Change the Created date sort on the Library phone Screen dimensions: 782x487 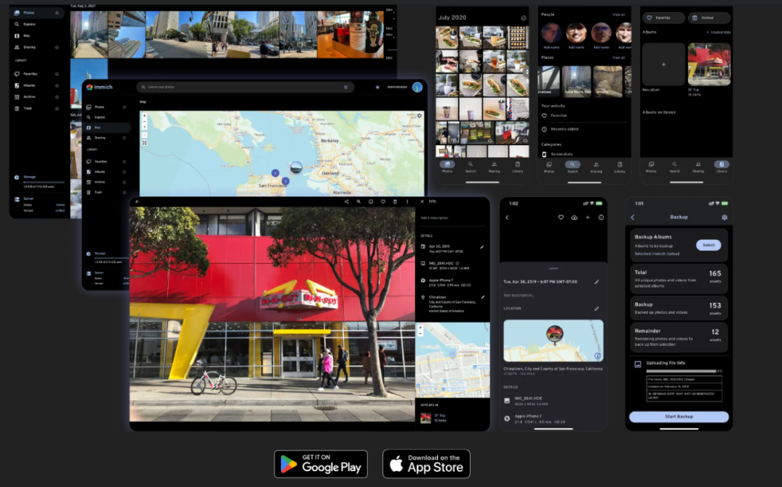(718, 32)
